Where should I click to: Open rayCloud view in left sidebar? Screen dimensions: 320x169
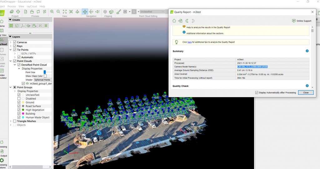pyautogui.click(x=2, y=41)
